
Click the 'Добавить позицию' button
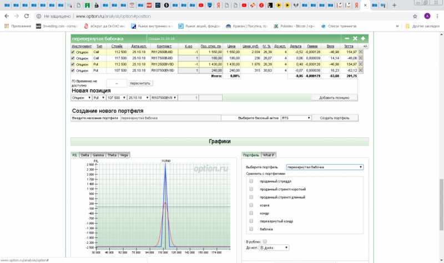pos(334,97)
